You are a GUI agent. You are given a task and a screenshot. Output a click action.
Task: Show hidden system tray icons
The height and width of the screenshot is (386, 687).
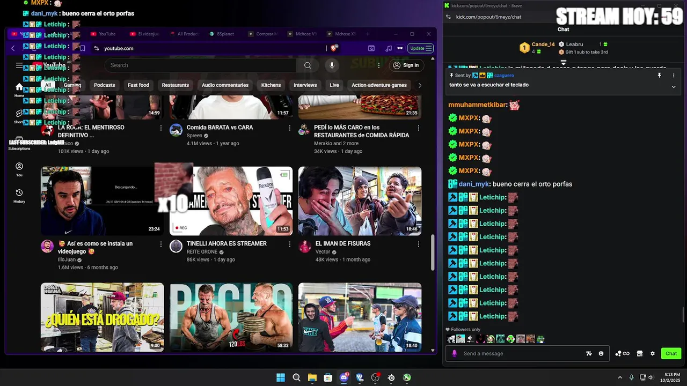(x=620, y=377)
